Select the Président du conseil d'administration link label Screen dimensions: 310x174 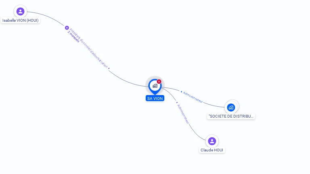(x=88, y=48)
